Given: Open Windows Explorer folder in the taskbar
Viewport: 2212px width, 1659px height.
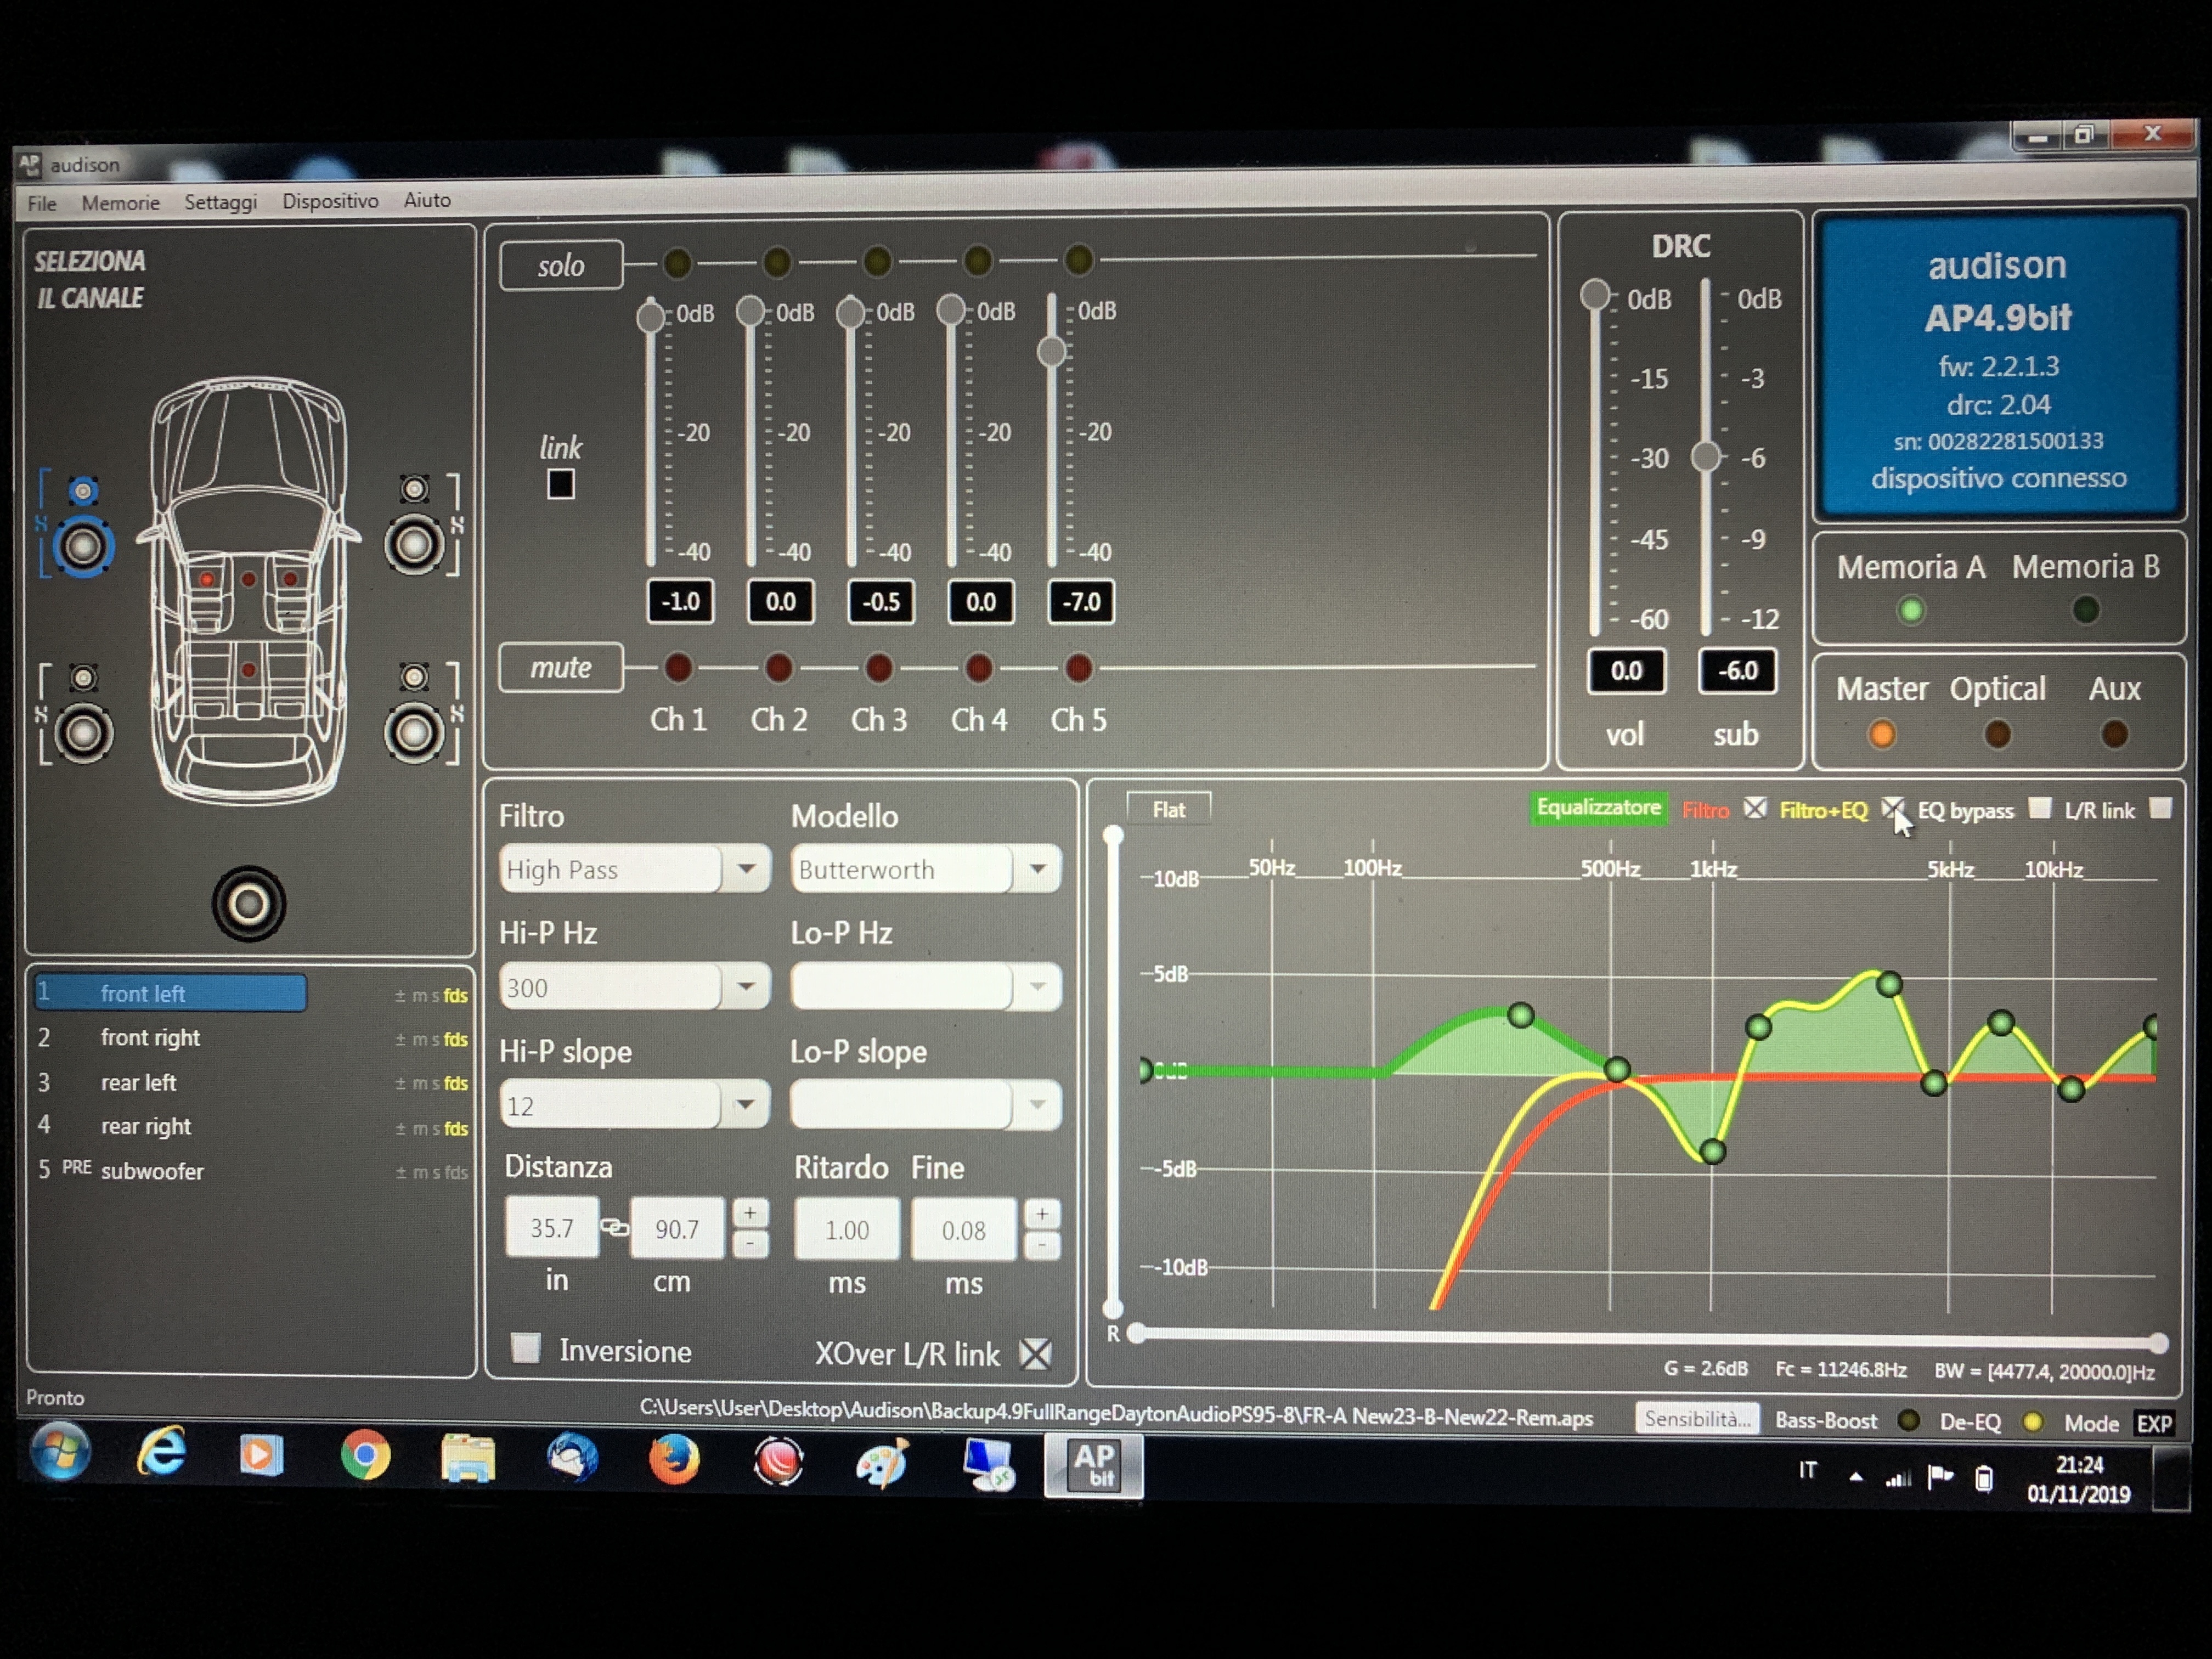Looking at the screenshot, I should click(x=468, y=1458).
